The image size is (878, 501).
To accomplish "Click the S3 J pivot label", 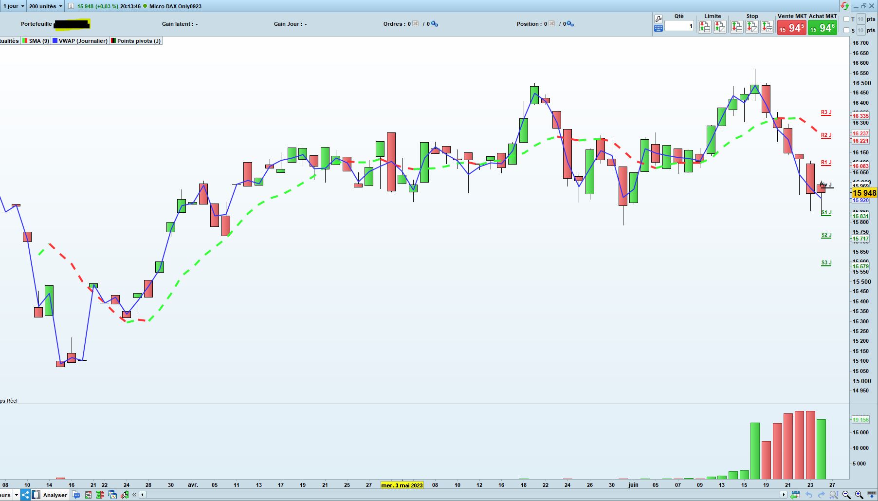I will click(x=826, y=263).
